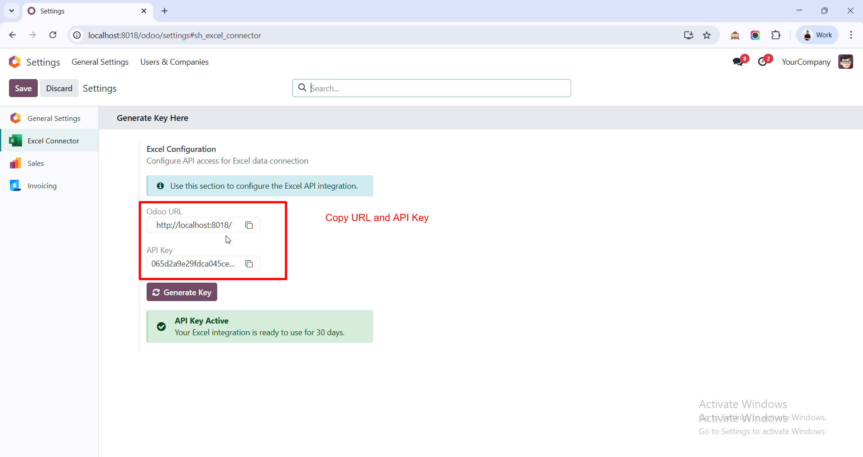The height and width of the screenshot is (457, 863).
Task: Open the user avatar menu
Action: pyautogui.click(x=845, y=62)
